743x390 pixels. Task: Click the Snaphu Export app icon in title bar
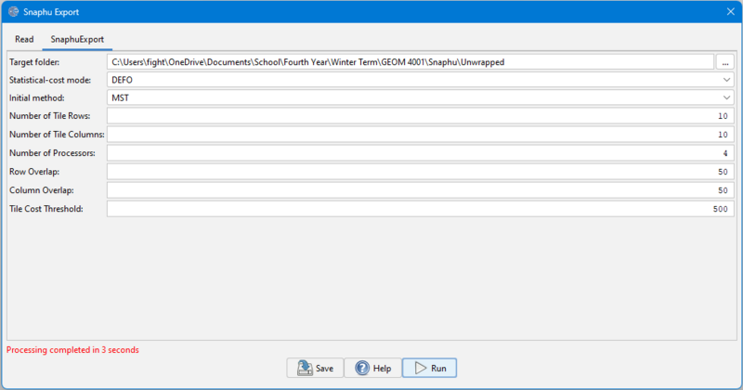click(x=13, y=12)
